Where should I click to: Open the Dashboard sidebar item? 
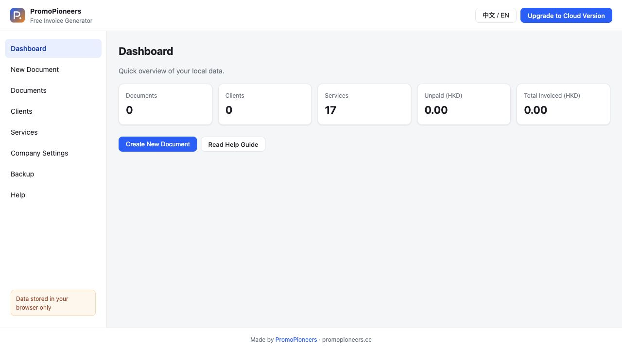tap(53, 49)
